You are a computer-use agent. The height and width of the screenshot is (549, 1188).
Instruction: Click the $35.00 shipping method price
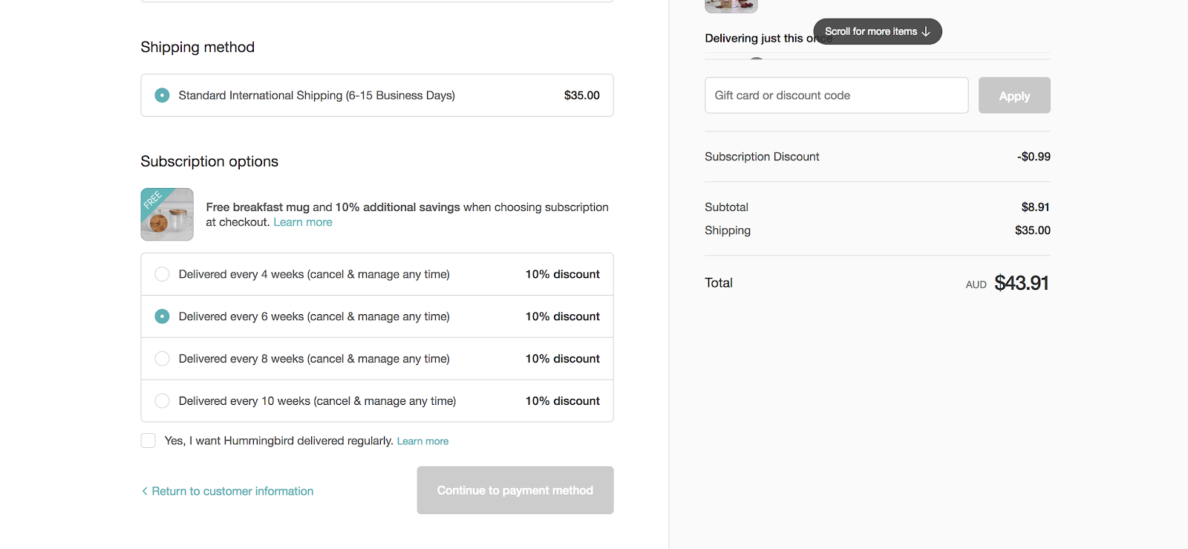pyautogui.click(x=581, y=95)
